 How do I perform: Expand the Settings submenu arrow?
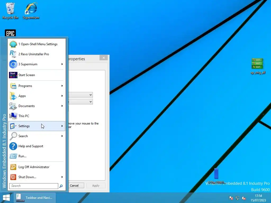(x=62, y=126)
